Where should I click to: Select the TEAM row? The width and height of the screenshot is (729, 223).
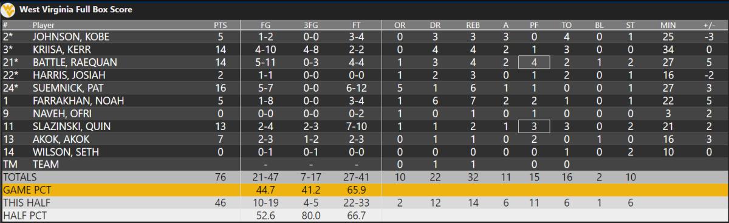point(364,164)
